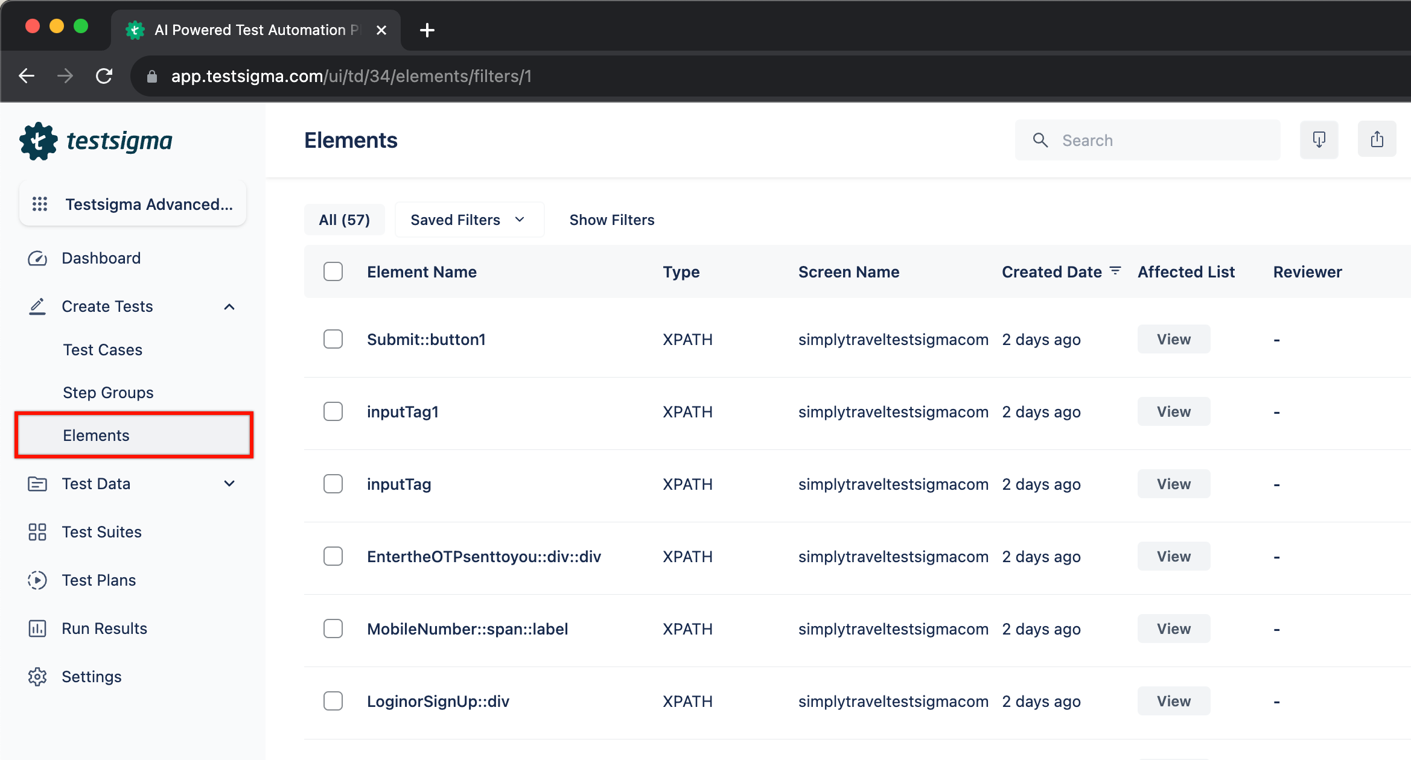Image resolution: width=1411 pixels, height=760 pixels.
Task: Open the Testsigma Advanced project selector
Action: coord(133,204)
